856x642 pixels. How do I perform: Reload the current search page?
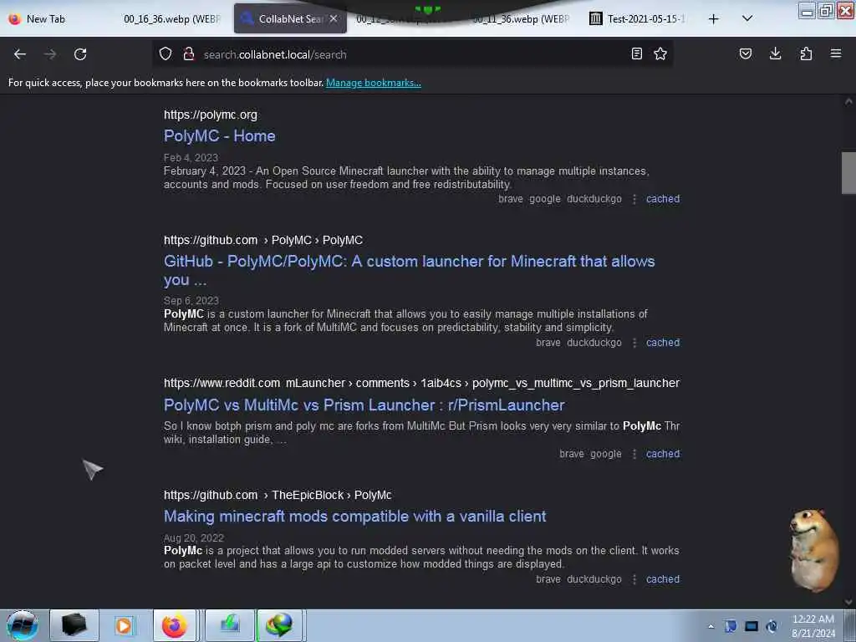[80, 54]
